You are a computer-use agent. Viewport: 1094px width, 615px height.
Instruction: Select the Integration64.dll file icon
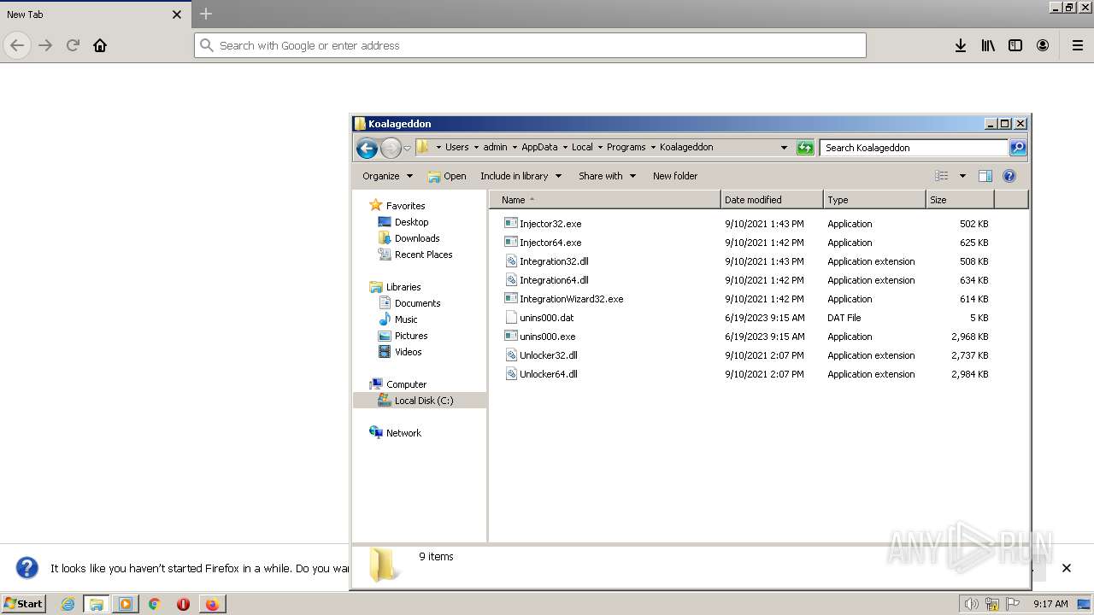click(511, 280)
